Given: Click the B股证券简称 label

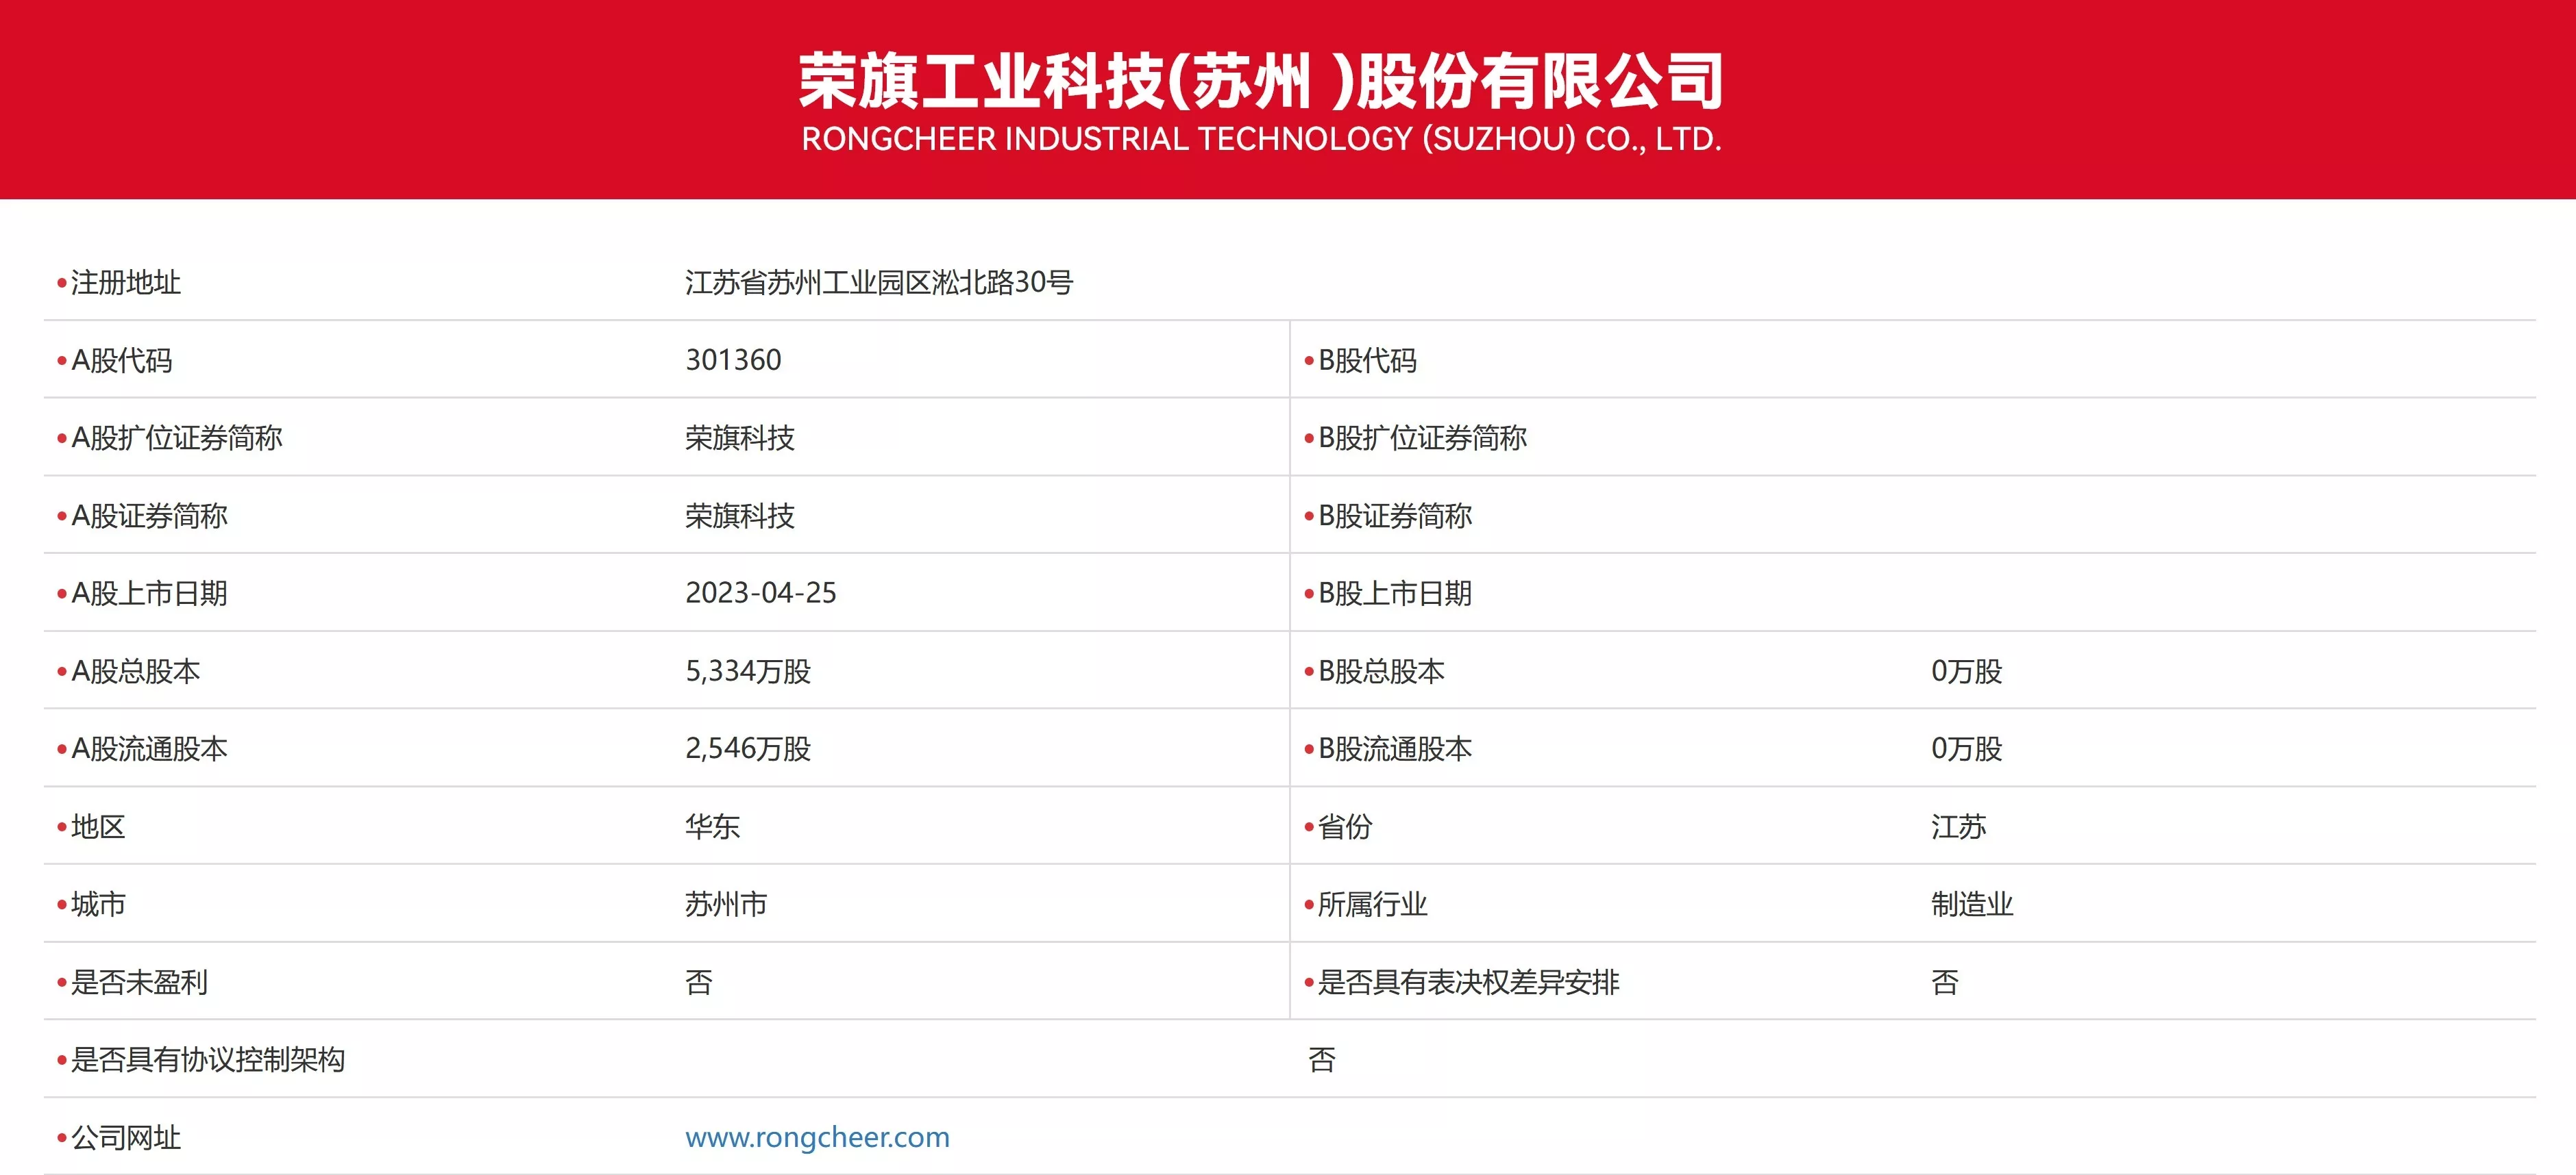Looking at the screenshot, I should click(x=1395, y=516).
